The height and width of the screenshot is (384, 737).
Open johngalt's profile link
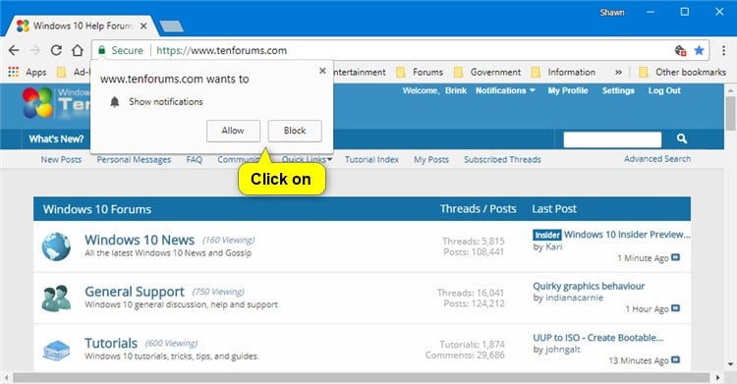(563, 350)
